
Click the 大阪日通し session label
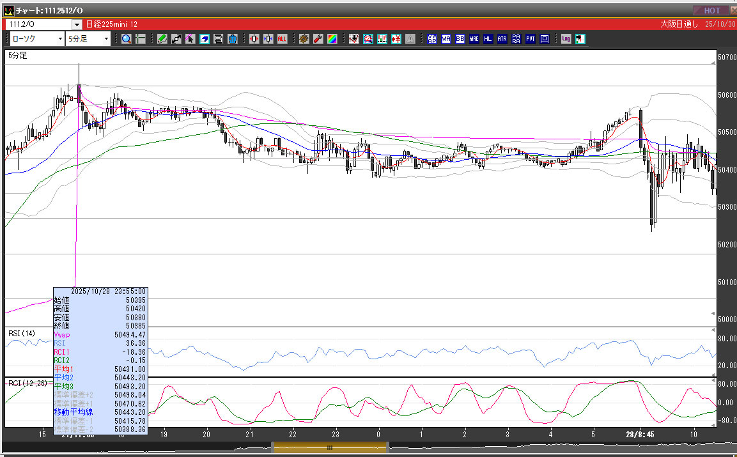679,24
